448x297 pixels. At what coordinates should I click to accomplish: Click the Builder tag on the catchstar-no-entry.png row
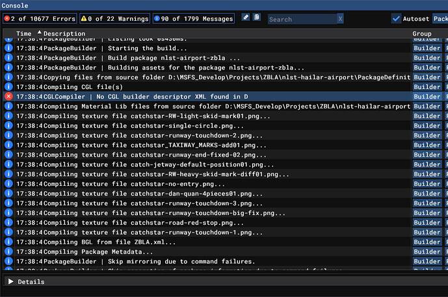tap(427, 184)
